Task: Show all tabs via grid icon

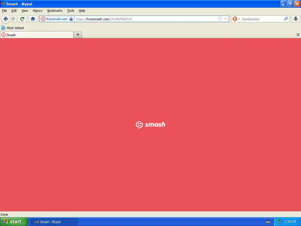Action: click(298, 35)
